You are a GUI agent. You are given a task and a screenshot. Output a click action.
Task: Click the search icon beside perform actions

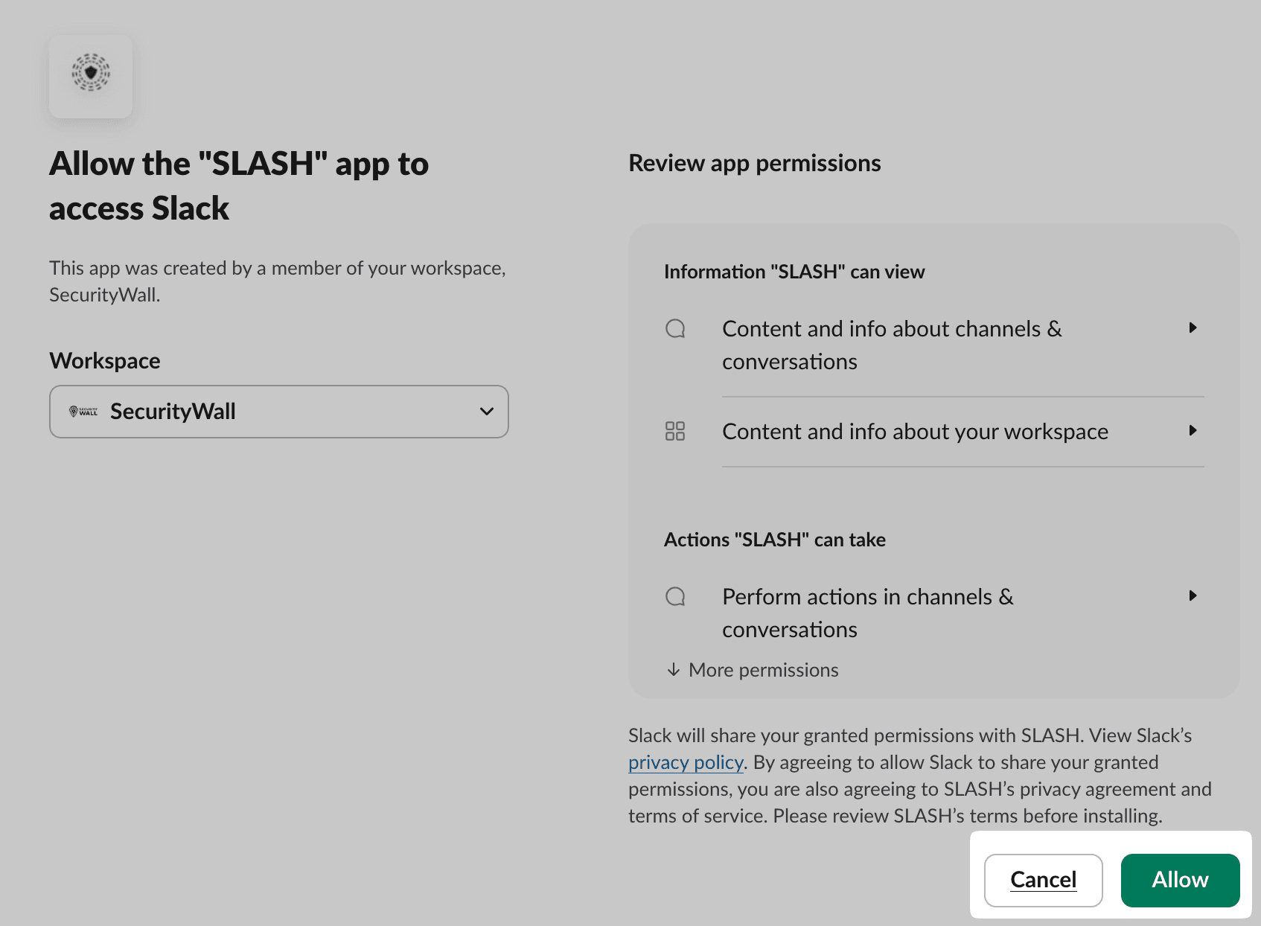click(675, 596)
